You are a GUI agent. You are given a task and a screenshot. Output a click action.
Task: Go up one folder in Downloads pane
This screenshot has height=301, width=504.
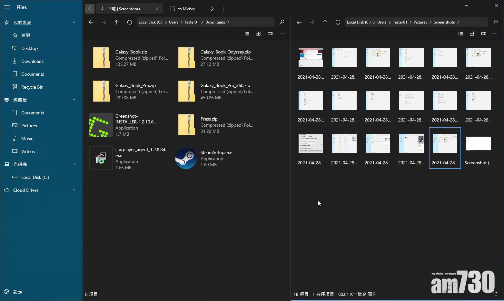117,22
